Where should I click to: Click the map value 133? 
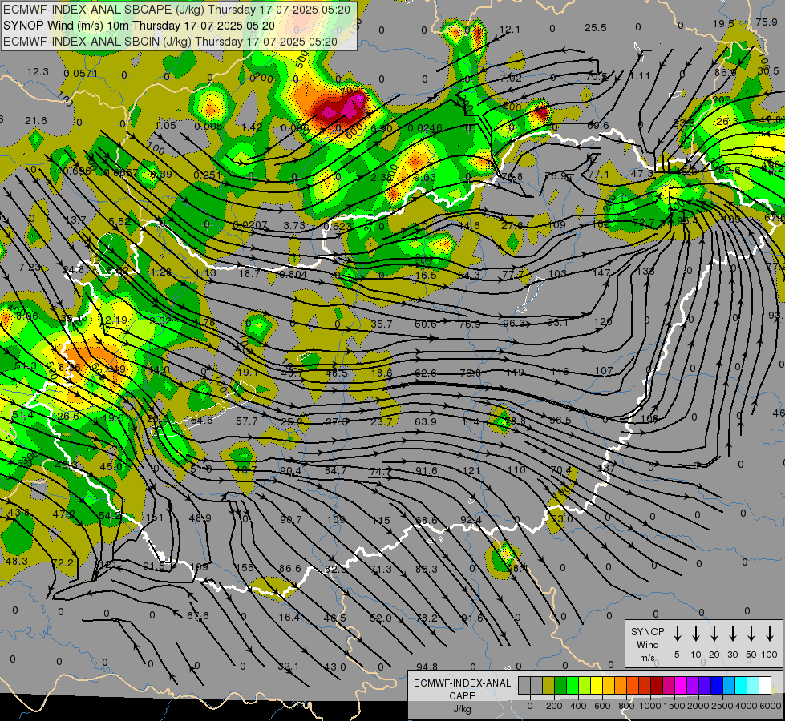click(645, 272)
